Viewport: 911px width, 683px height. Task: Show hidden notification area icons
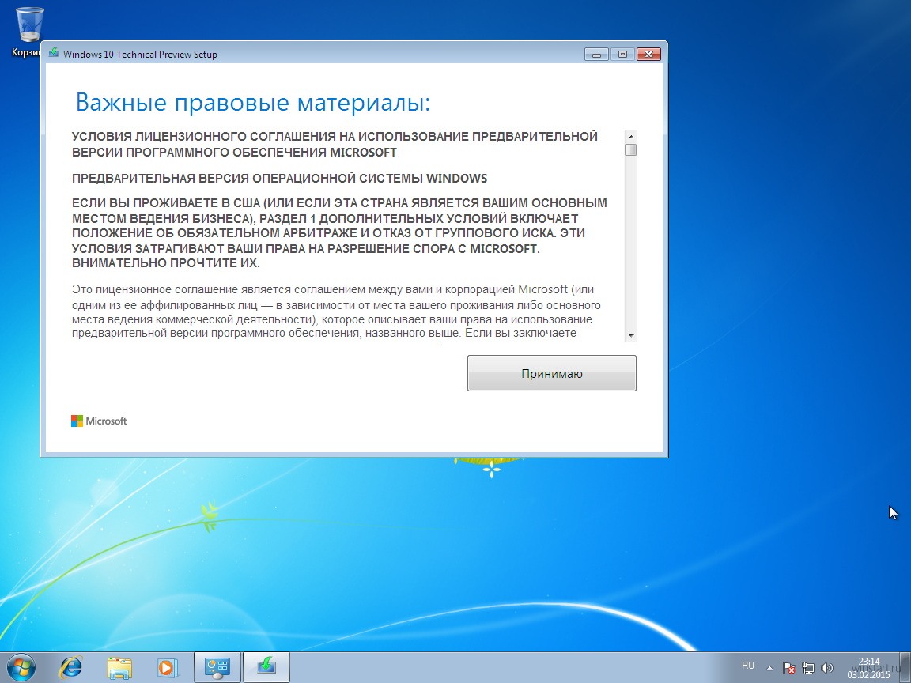tap(769, 668)
